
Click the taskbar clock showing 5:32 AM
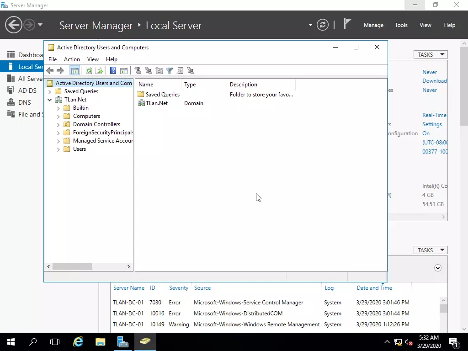(x=429, y=342)
